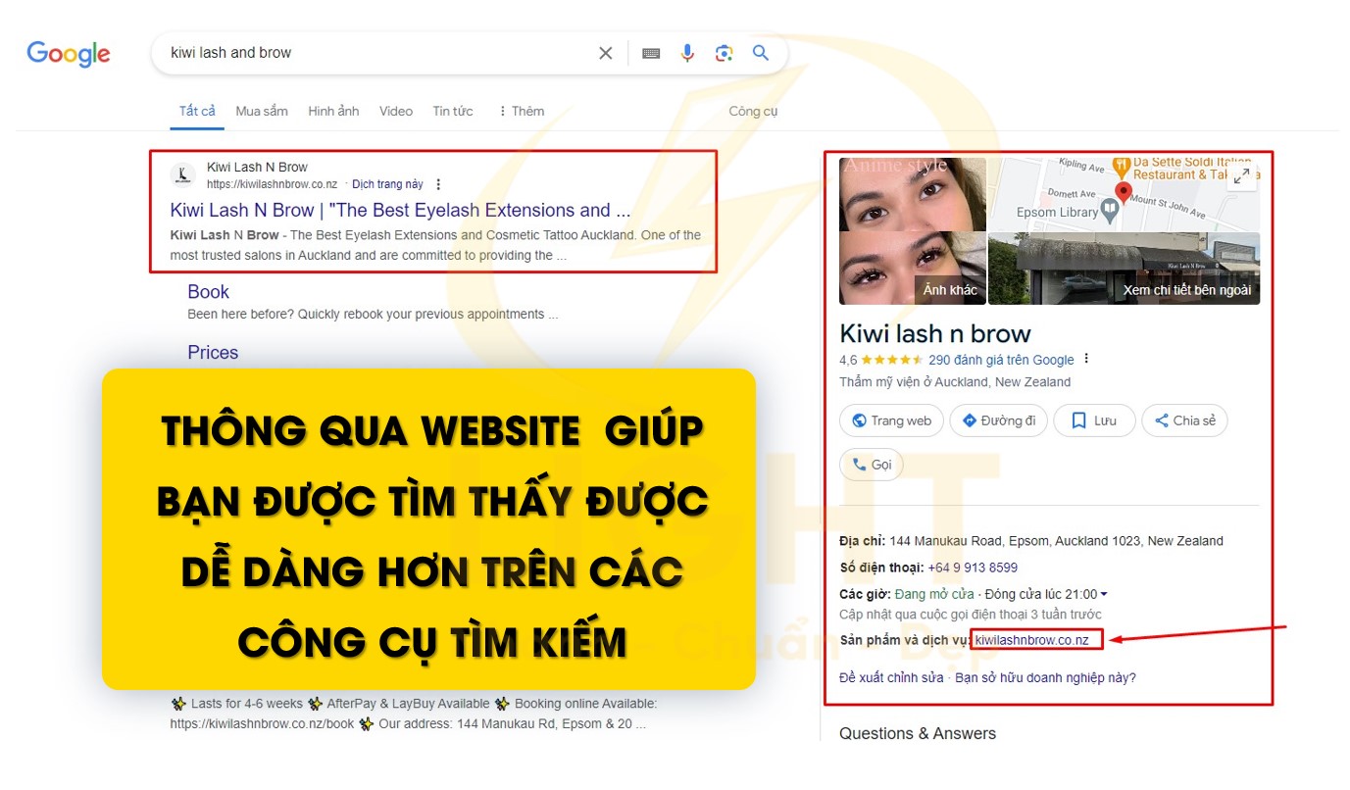
Task: Switch to the Tất cả tab
Action: pyautogui.click(x=197, y=111)
